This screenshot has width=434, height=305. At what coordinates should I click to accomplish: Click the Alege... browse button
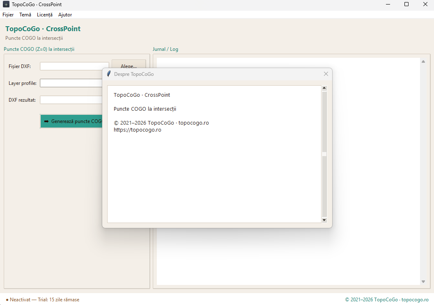click(x=129, y=64)
